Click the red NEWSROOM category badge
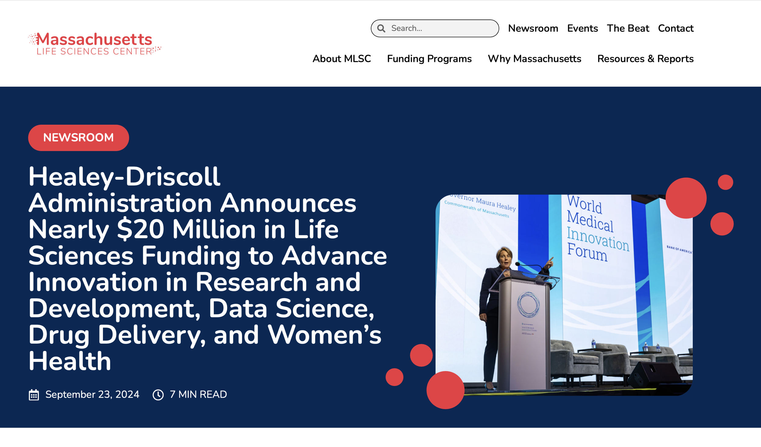Screen dimensions: 761x447 tap(79, 138)
